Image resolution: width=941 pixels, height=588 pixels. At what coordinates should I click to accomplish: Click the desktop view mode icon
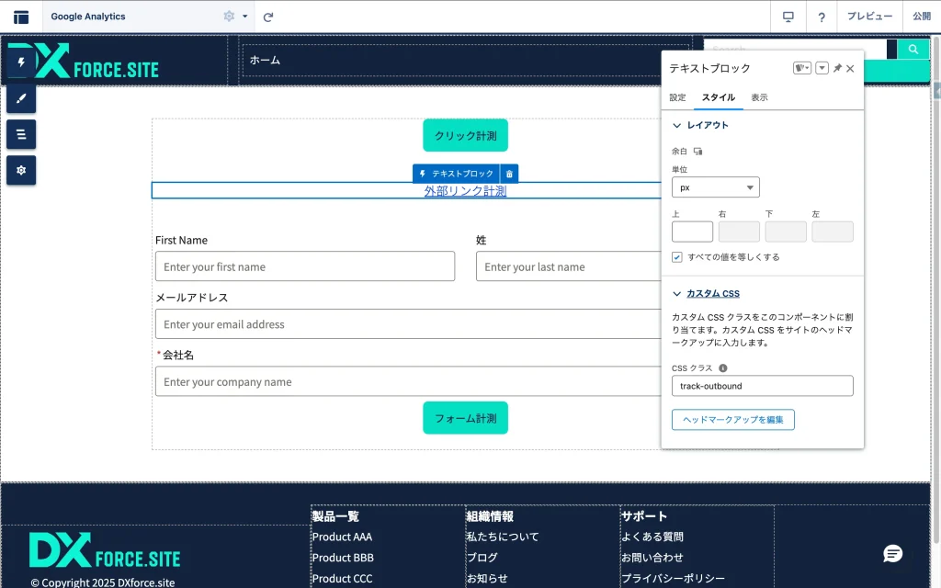[788, 17]
